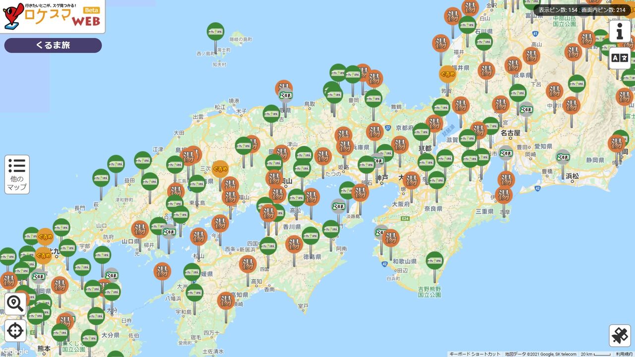Select the gray くるま pin west of 鳥取
Image resolution: width=635 pixels, height=357 pixels.
pyautogui.click(x=285, y=95)
